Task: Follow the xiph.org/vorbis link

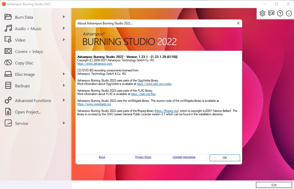Action: (154, 84)
